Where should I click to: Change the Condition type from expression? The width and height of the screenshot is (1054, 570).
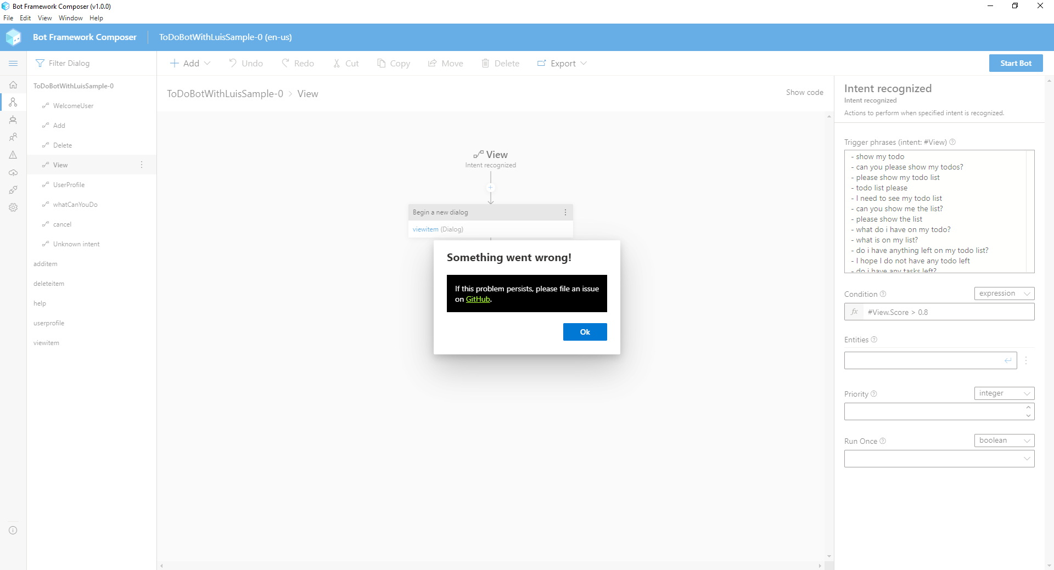1003,293
